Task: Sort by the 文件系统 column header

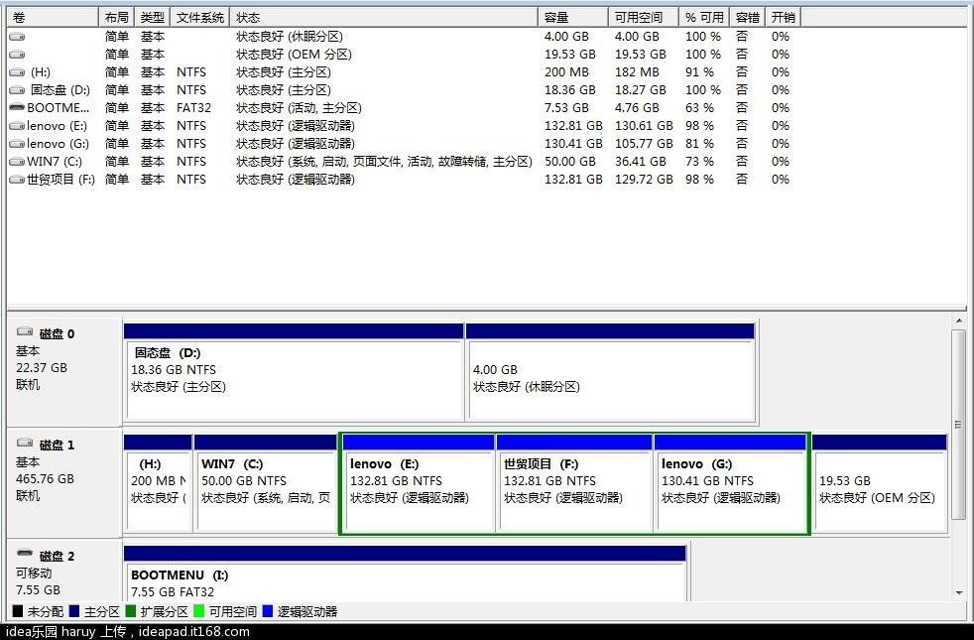Action: point(200,18)
